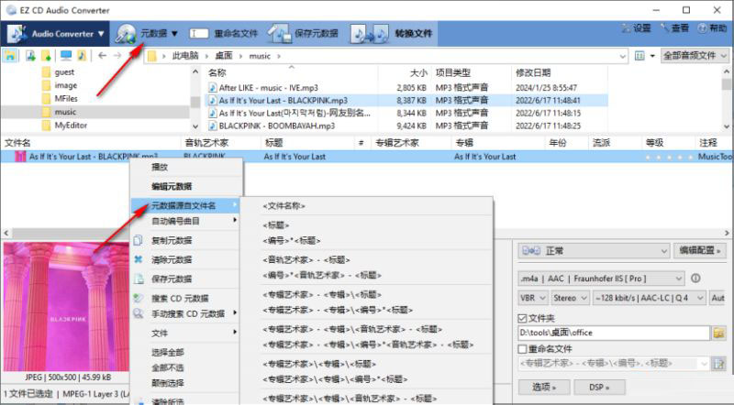Open the VBR mode dropdown
Screen dimensions: 734x405
pyautogui.click(x=532, y=298)
